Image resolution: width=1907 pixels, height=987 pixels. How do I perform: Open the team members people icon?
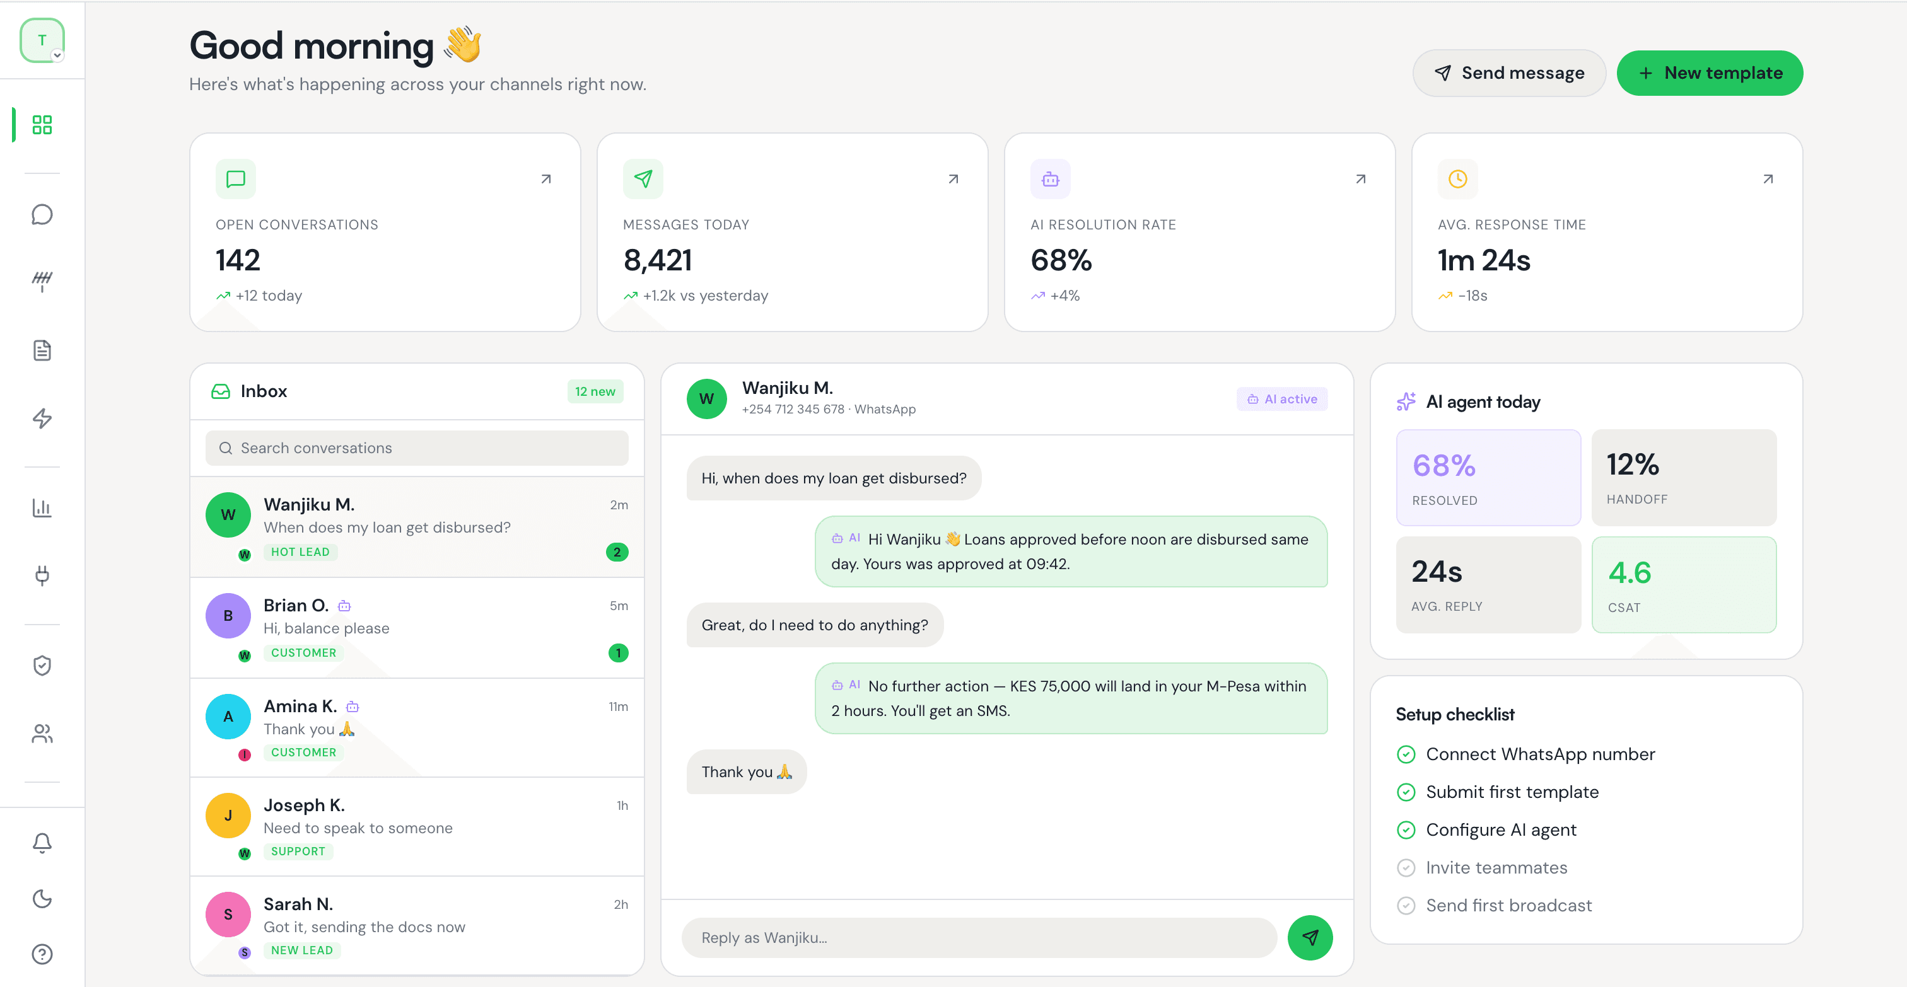[x=42, y=733]
